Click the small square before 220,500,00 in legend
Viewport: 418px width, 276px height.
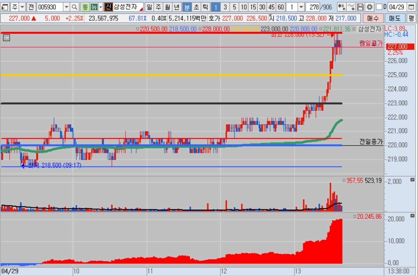click(138, 29)
